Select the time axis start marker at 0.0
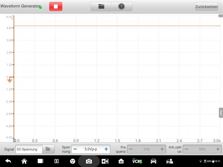223x167 pixels. coord(14,141)
